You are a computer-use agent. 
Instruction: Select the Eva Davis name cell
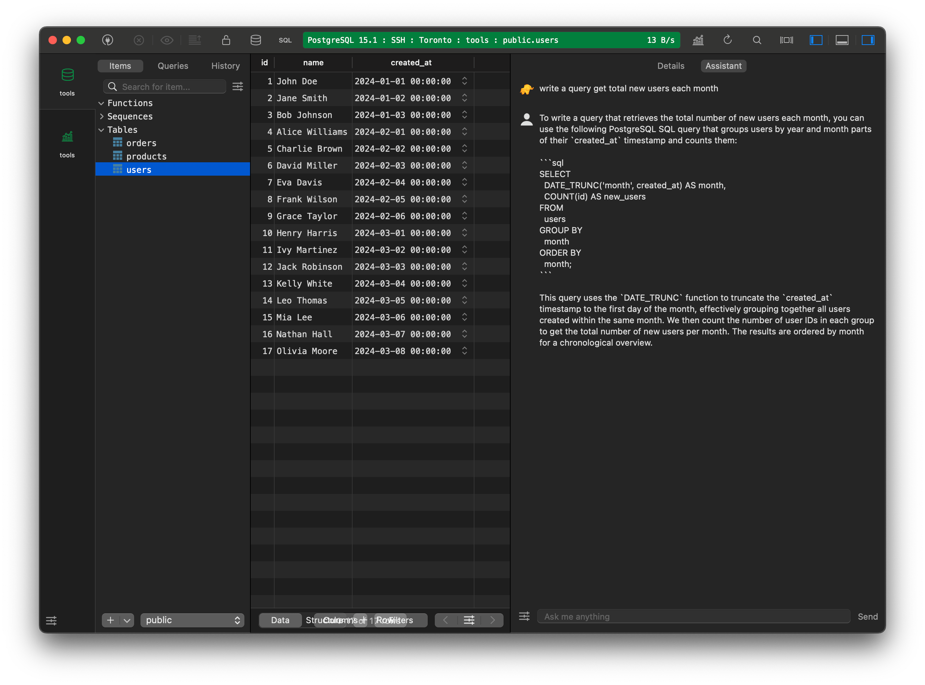pos(313,182)
